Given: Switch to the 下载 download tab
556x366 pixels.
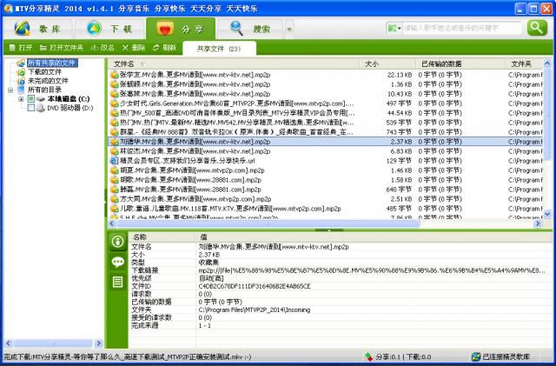Looking at the screenshot, I should pyautogui.click(x=109, y=29).
